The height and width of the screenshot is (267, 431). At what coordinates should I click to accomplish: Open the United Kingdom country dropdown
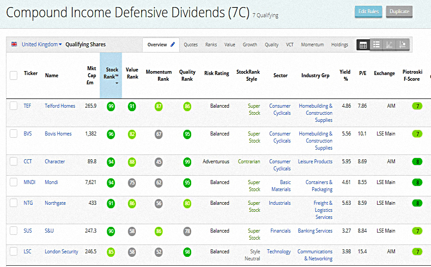(42, 45)
